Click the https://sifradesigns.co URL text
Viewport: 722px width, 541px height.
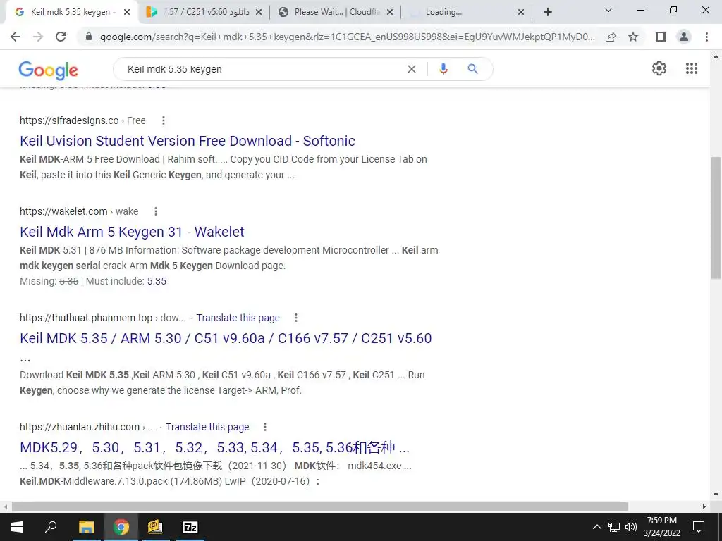tap(69, 120)
